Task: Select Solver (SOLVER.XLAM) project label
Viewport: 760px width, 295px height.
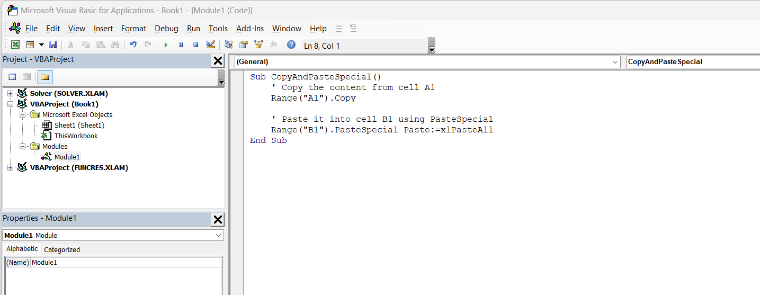Action: (69, 94)
